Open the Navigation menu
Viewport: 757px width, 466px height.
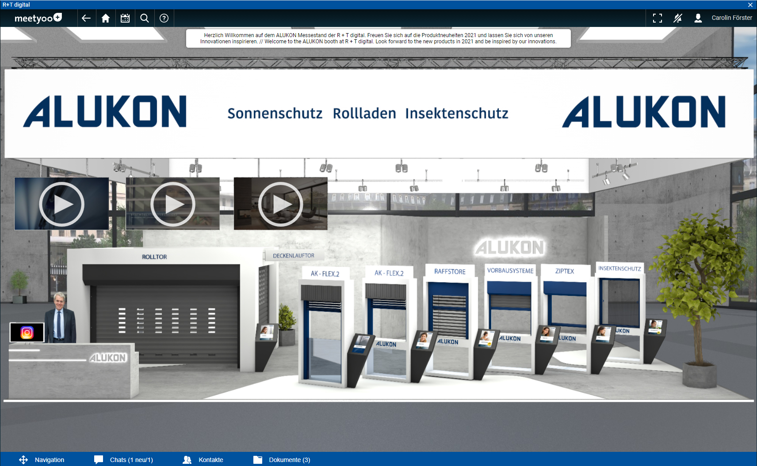[42, 460]
